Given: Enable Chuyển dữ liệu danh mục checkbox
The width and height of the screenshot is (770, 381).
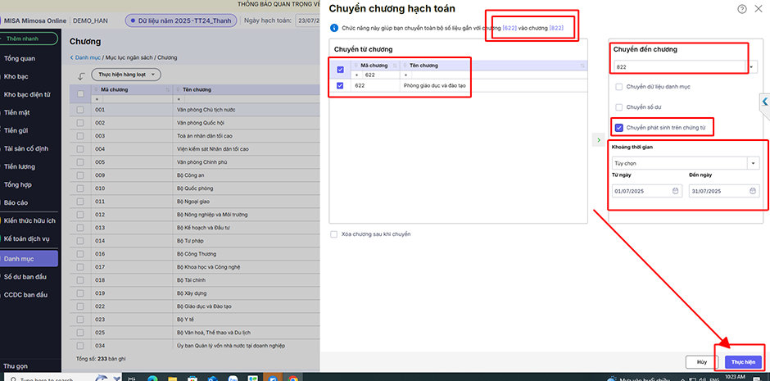Looking at the screenshot, I should 619,86.
